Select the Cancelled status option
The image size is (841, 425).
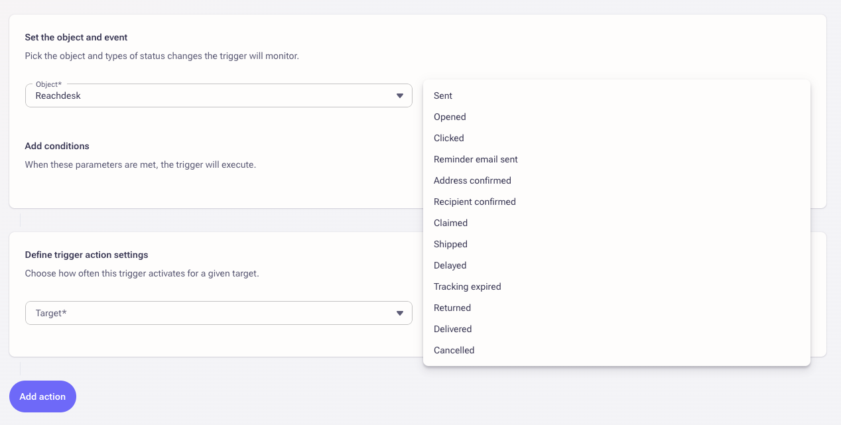pos(454,350)
